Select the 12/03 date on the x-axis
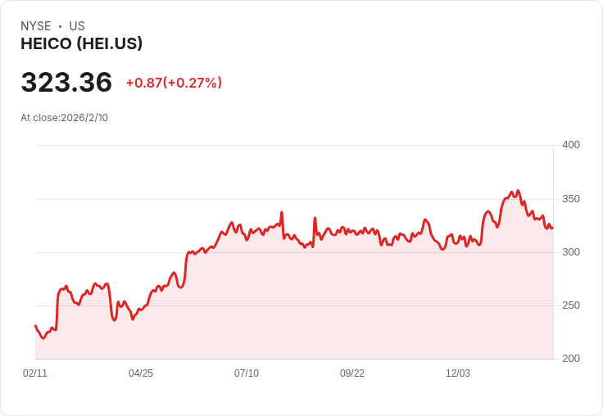Screen dimensions: 603x416 click(458, 373)
